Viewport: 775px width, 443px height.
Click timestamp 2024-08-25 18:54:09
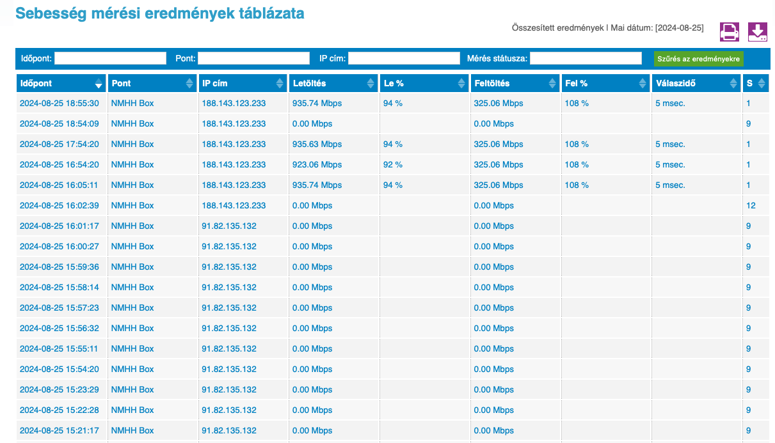tap(60, 124)
